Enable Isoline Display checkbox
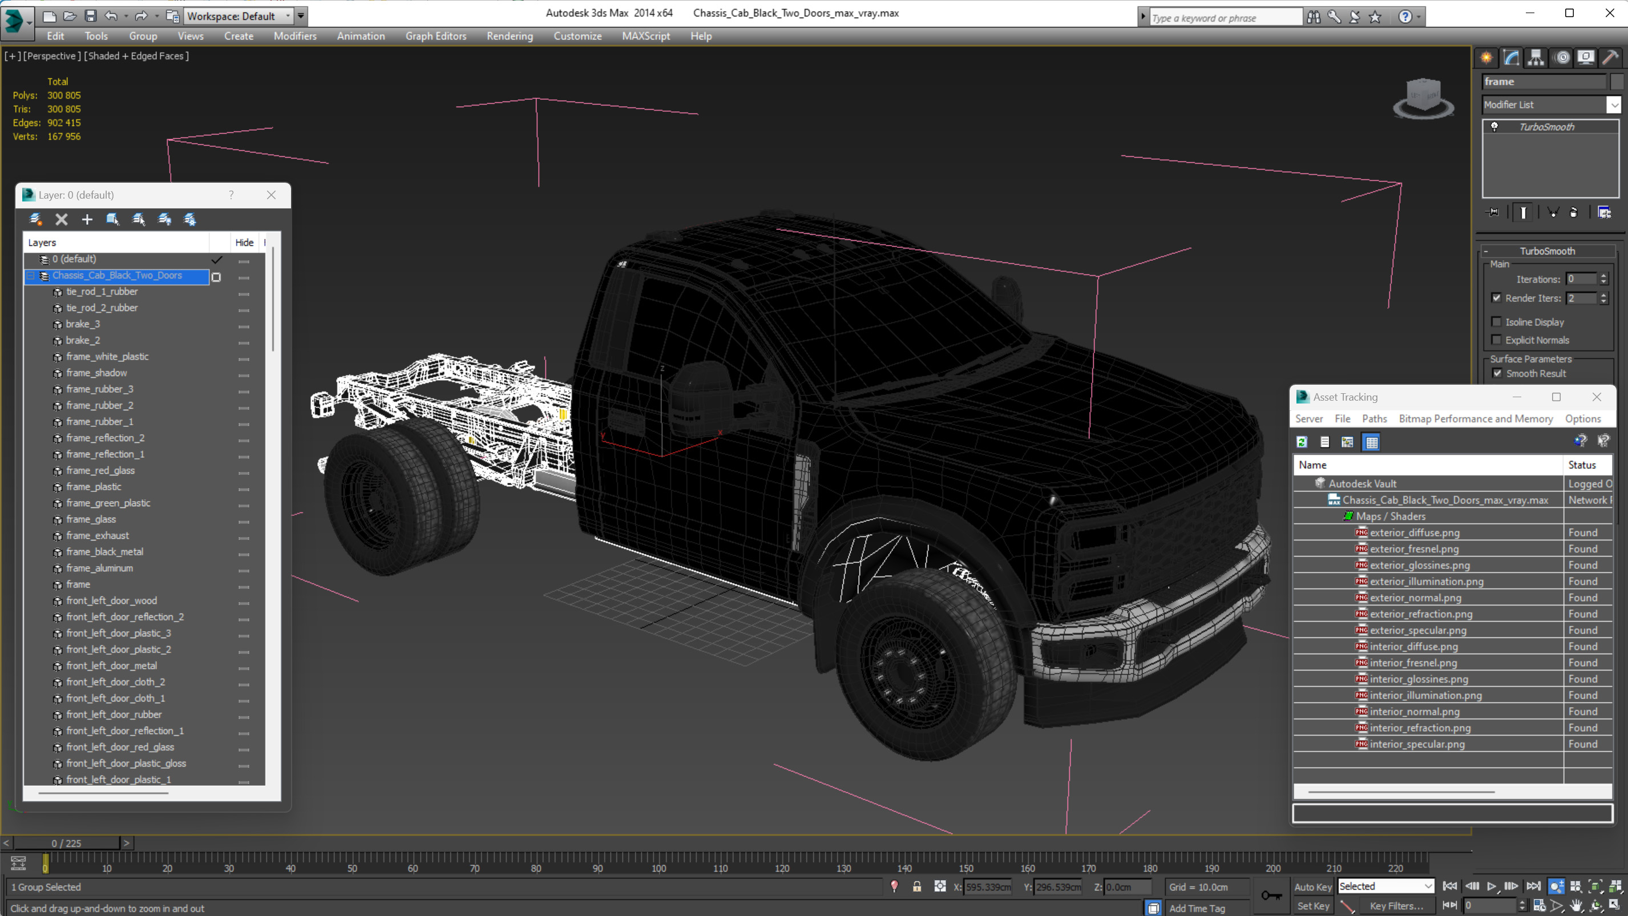This screenshot has width=1628, height=916. (1497, 322)
